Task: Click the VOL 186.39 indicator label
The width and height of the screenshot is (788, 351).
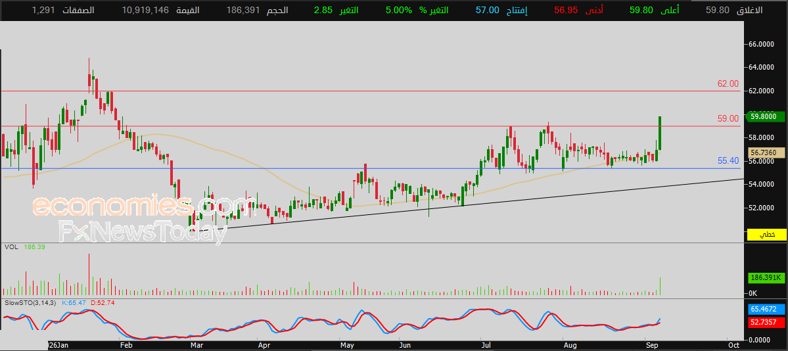Action: 24,247
